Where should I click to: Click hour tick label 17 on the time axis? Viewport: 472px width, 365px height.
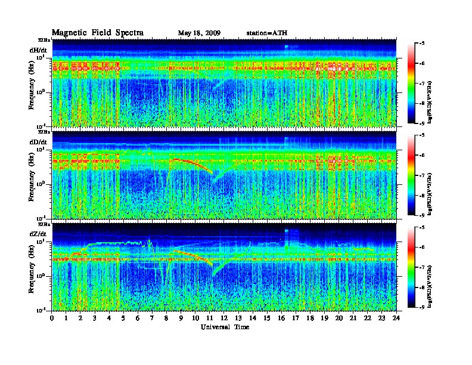pos(296,318)
